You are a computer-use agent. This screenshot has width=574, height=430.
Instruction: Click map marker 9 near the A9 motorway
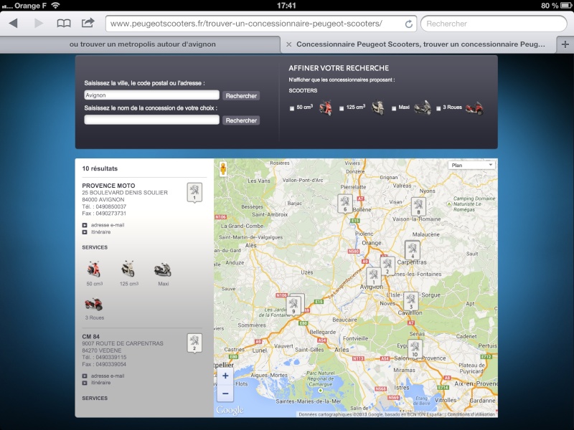[x=293, y=306]
